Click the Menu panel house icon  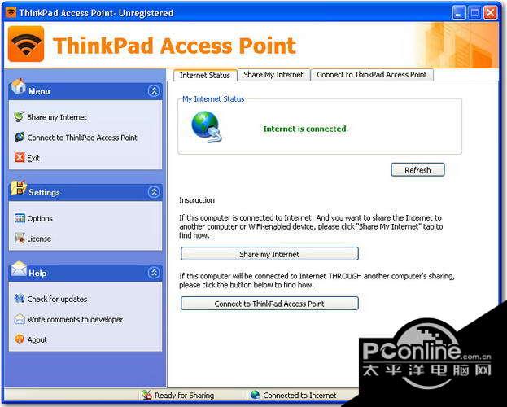coord(19,86)
